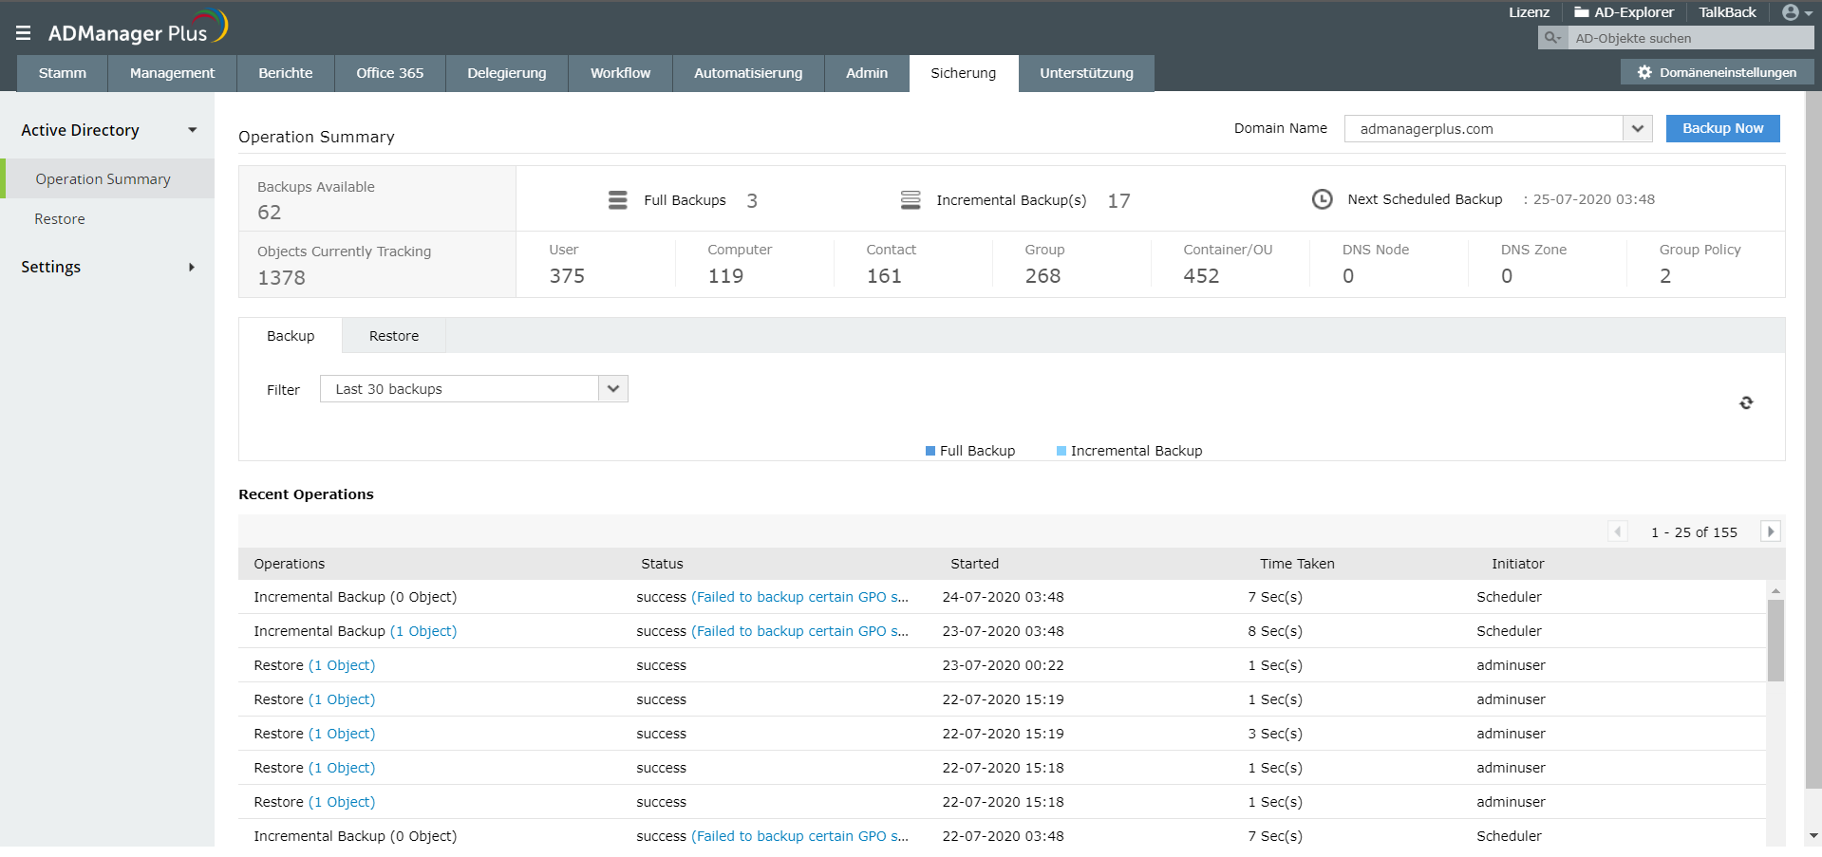
Task: Click the Full Backups stack icon
Action: tap(617, 199)
